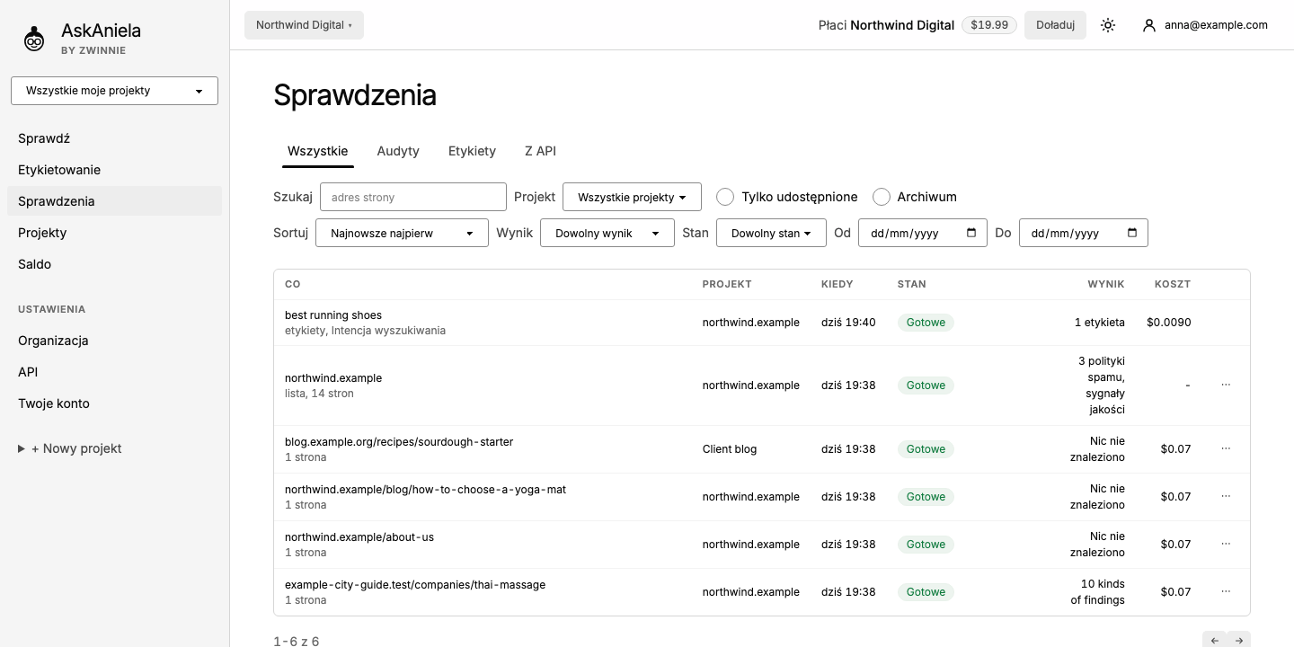Open the example-city-guide.test thai-massage entry
This screenshot has width=1294, height=647.
pos(415,584)
